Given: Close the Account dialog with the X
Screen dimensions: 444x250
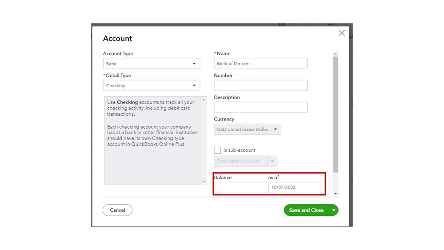Looking at the screenshot, I should [342, 33].
